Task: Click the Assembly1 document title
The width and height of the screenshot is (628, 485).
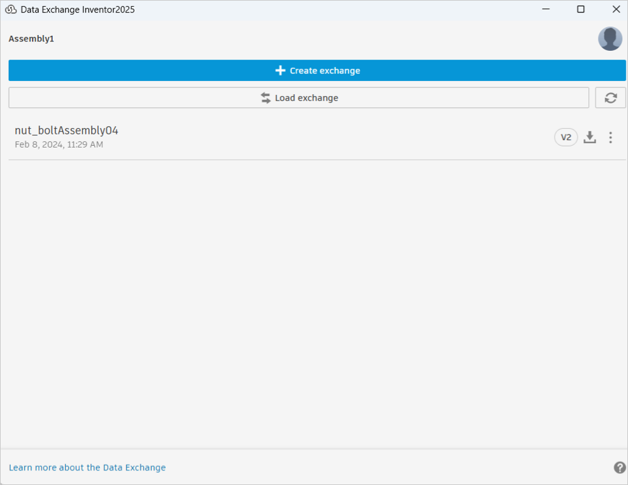Action: point(31,39)
